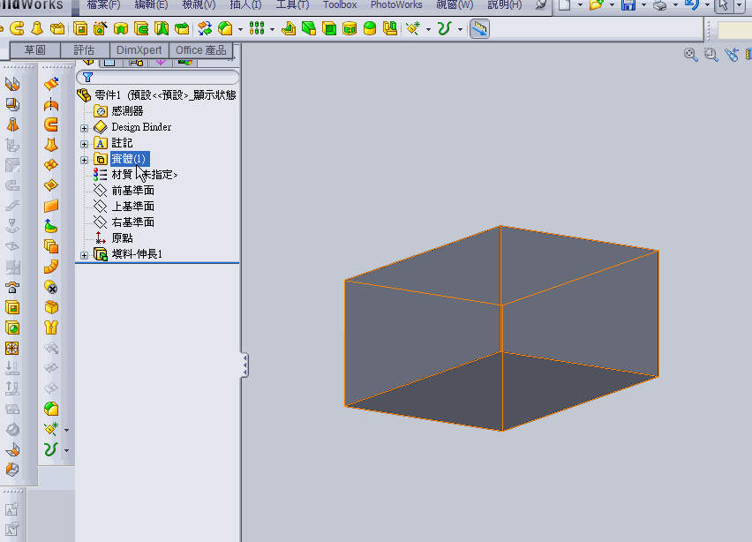Click the Previous View icon
Screen dimensions: 752x542
[732, 55]
